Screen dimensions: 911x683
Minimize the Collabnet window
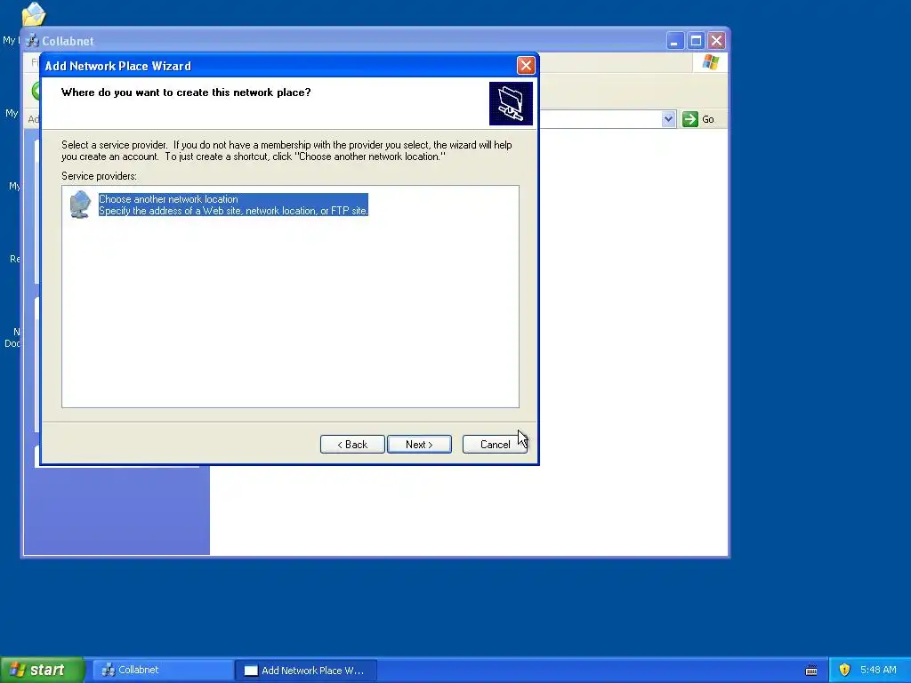pos(674,41)
